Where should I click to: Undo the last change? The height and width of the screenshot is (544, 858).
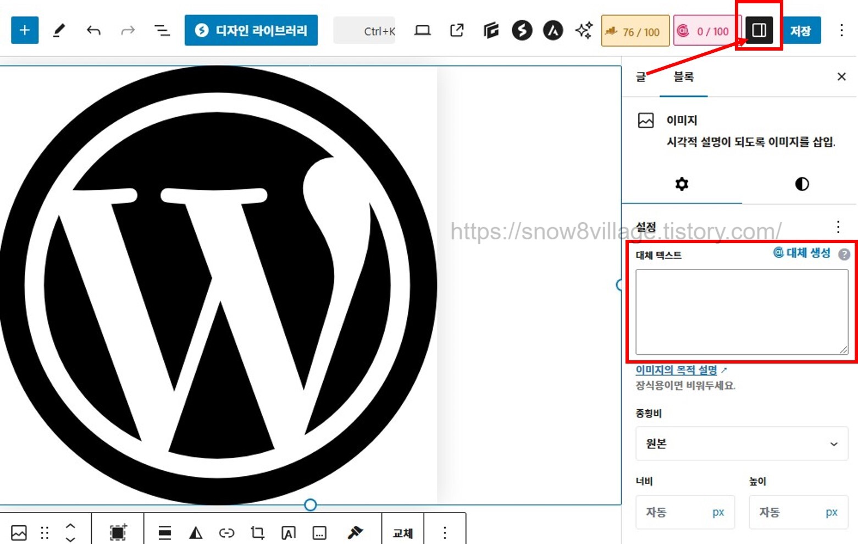click(93, 30)
